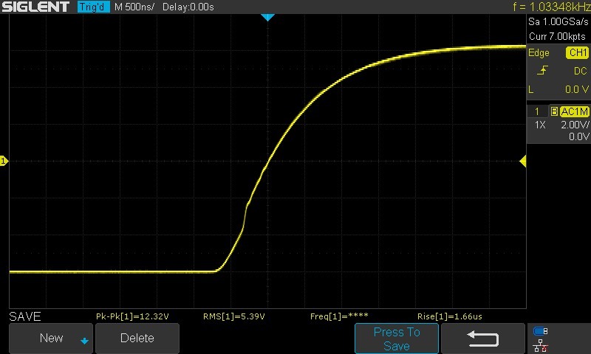Open the New dropdown in SAVE menu
Screen dimensions: 591x354
(51, 339)
